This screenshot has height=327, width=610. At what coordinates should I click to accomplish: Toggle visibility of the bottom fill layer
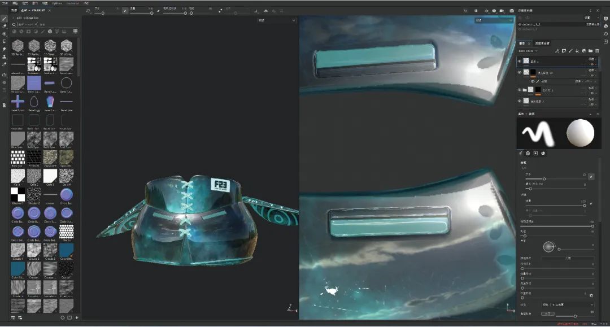(520, 102)
